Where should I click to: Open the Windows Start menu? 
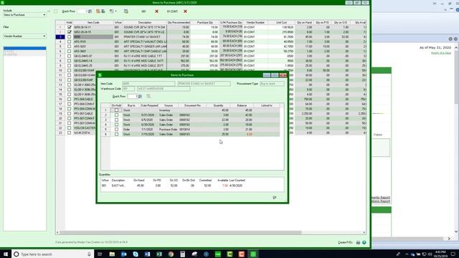[6, 254]
